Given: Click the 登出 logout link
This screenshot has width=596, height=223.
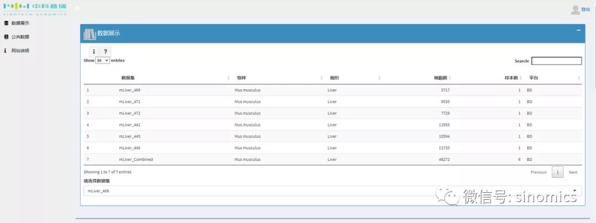Looking at the screenshot, I should [x=586, y=9].
